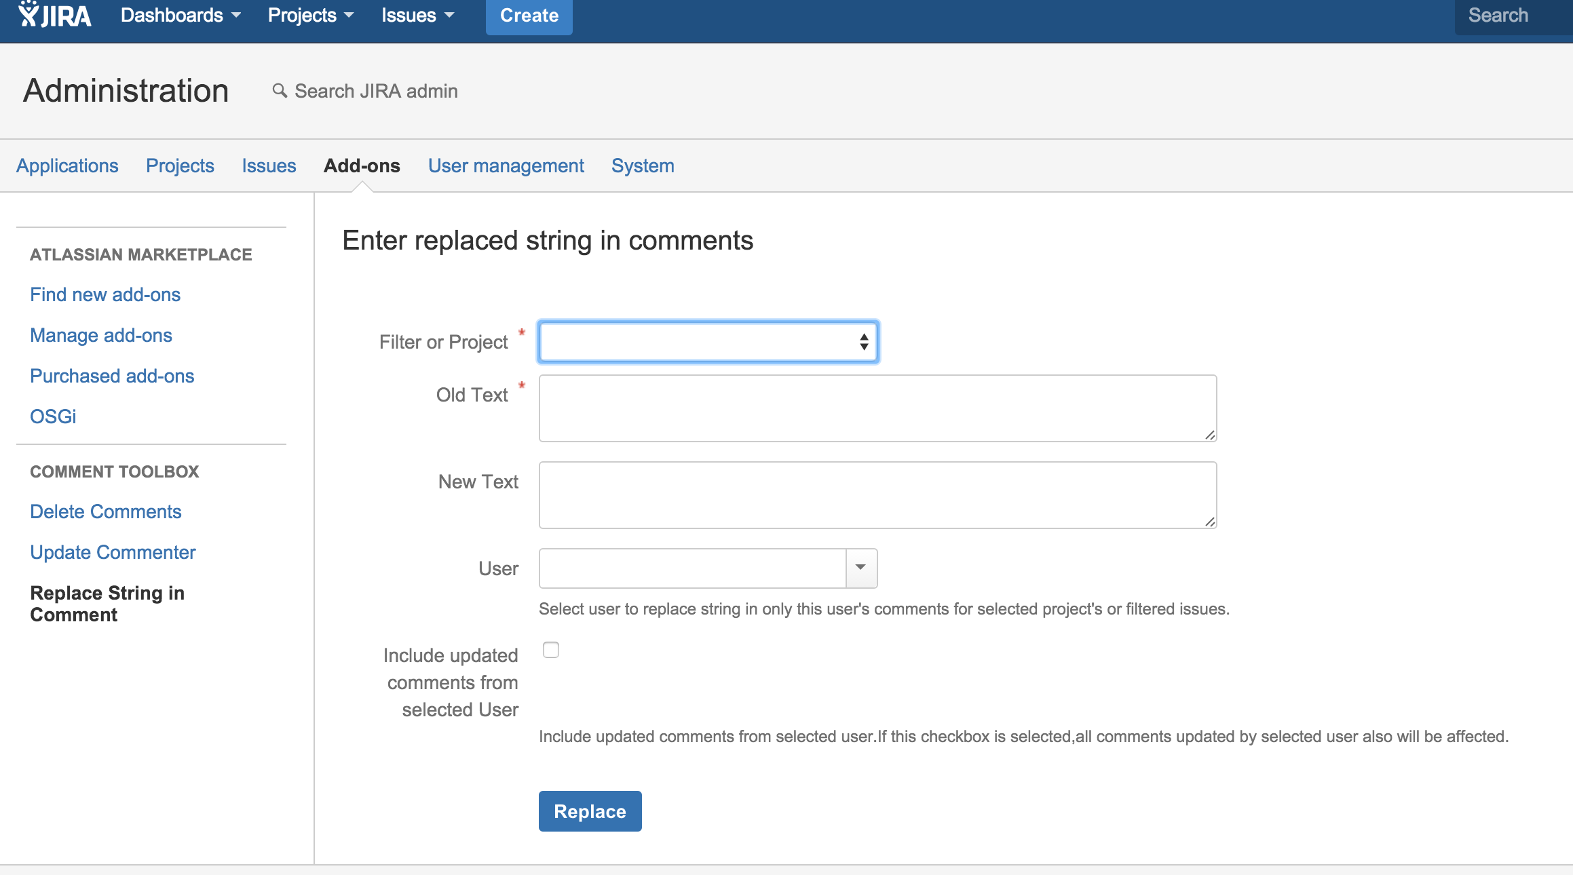The image size is (1573, 875).
Task: Click the COMMENT TOOLBOX section heading
Action: coord(115,471)
